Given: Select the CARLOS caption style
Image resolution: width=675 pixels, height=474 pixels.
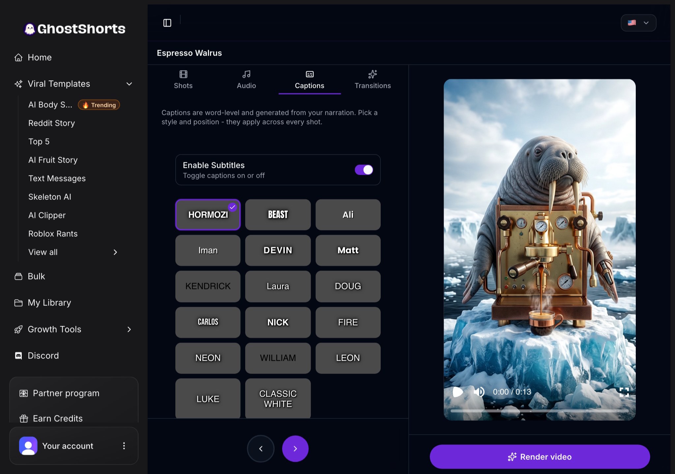Looking at the screenshot, I should pos(208,322).
